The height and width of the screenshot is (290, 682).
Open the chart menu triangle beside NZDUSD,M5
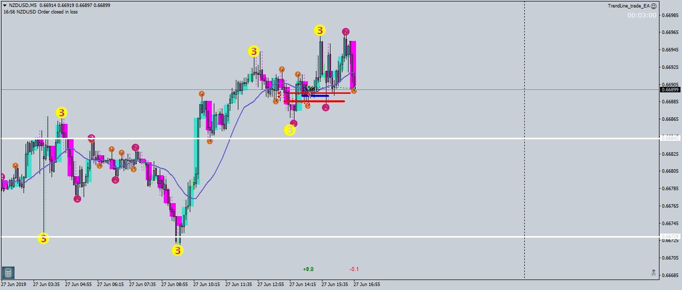(5, 5)
